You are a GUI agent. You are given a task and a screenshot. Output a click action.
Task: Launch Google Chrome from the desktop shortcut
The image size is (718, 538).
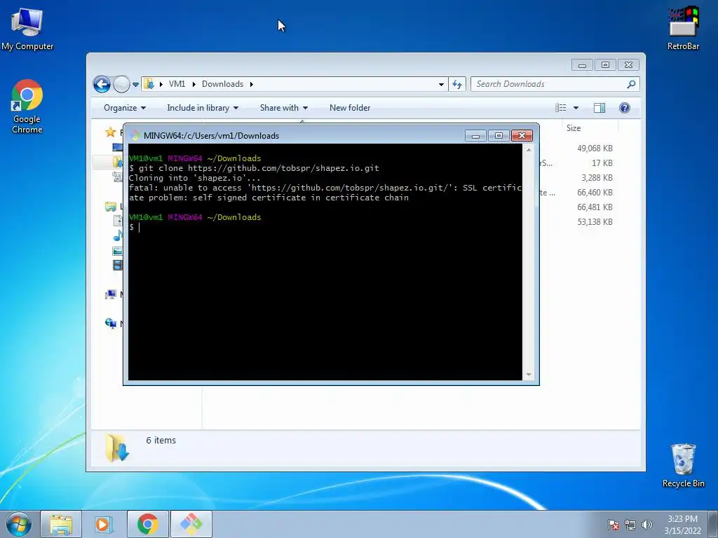(x=27, y=106)
